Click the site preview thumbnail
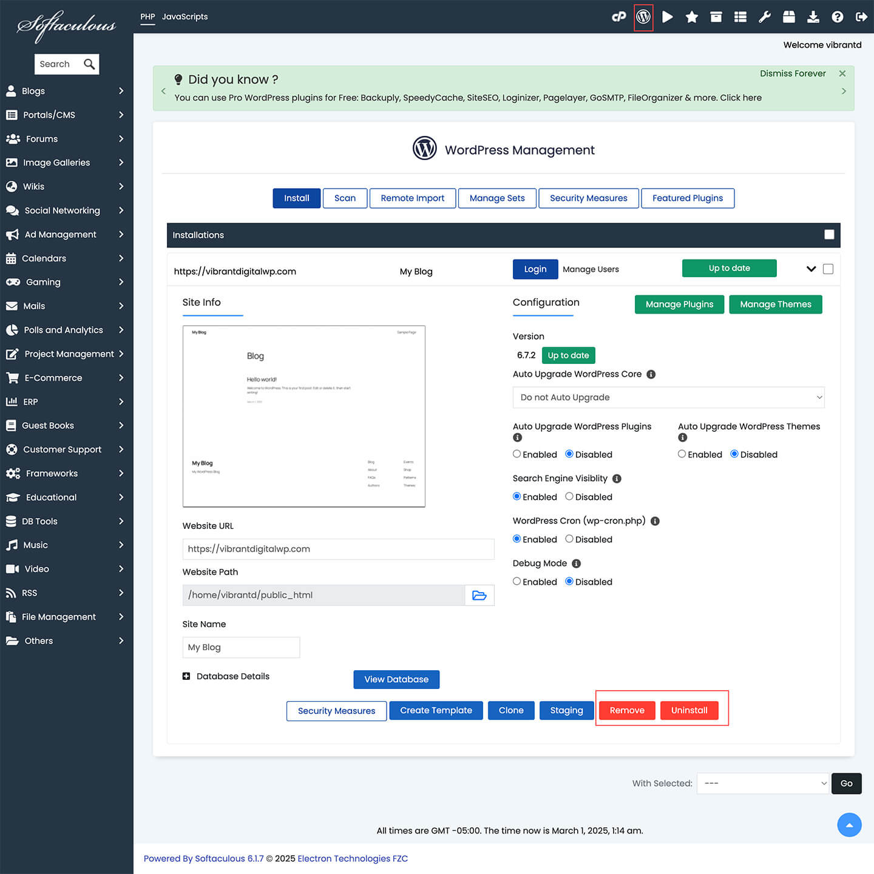Image resolution: width=874 pixels, height=874 pixels. pyautogui.click(x=304, y=416)
